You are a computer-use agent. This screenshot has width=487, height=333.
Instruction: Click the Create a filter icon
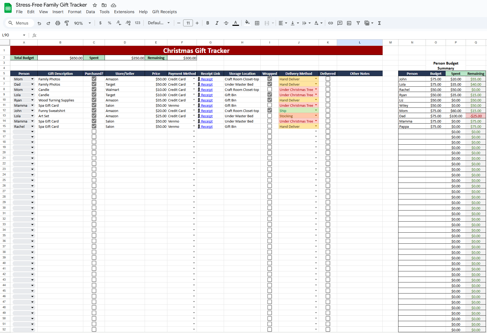tap(358, 23)
